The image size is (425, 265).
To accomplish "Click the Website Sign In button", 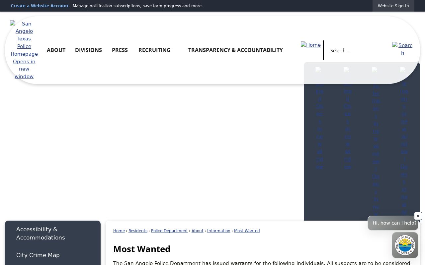I will pos(393,6).
